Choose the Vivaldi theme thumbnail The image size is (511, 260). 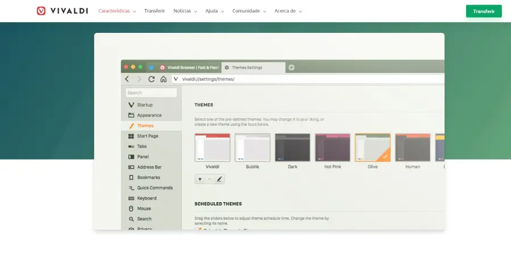tap(212, 147)
